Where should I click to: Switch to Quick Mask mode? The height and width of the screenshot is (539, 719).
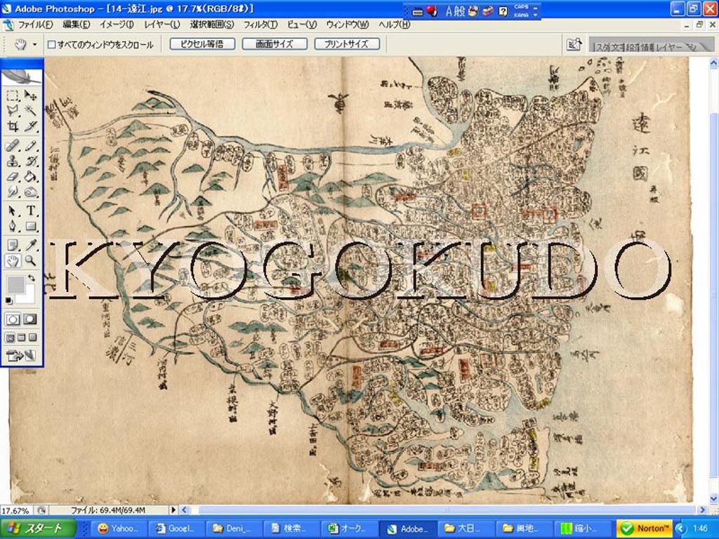pos(30,319)
